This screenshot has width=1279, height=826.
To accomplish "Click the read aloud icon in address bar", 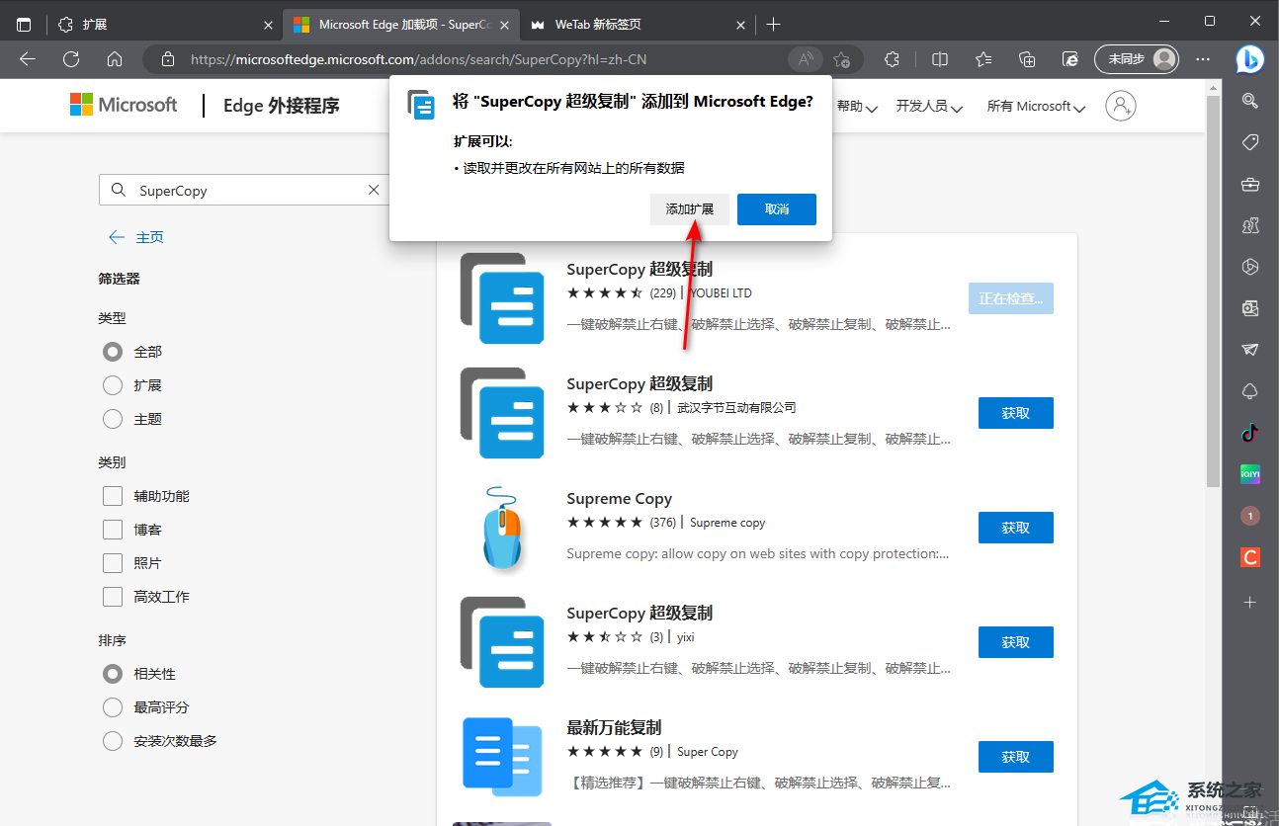I will tap(806, 59).
